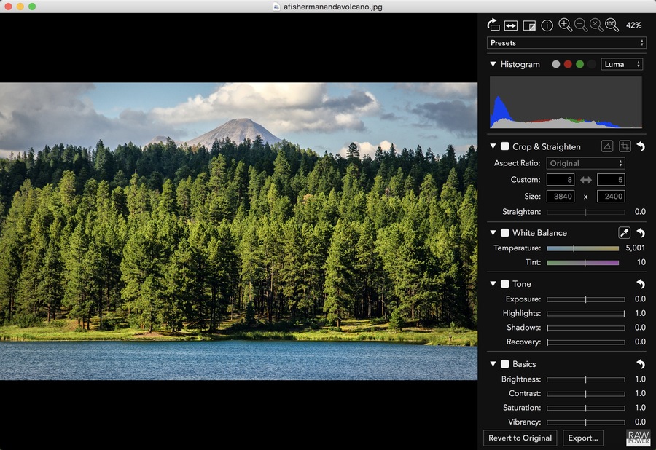Screen dimensions: 656x450
Task: Activate the straighten angle tool icon
Action: click(x=607, y=146)
